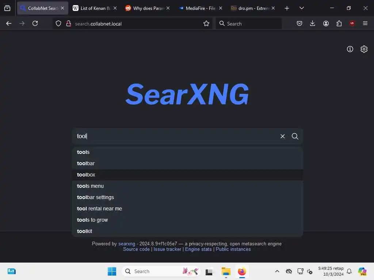The height and width of the screenshot is (280, 374).
Task: Choose the 'tools menu' suggestion
Action: point(187,186)
